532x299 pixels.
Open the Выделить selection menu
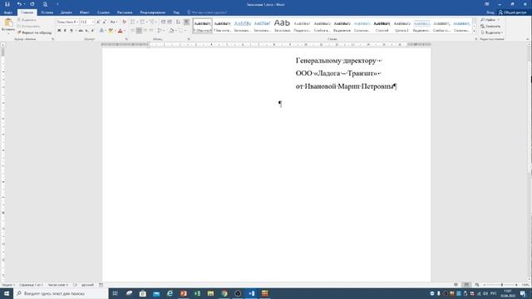pyautogui.click(x=491, y=32)
